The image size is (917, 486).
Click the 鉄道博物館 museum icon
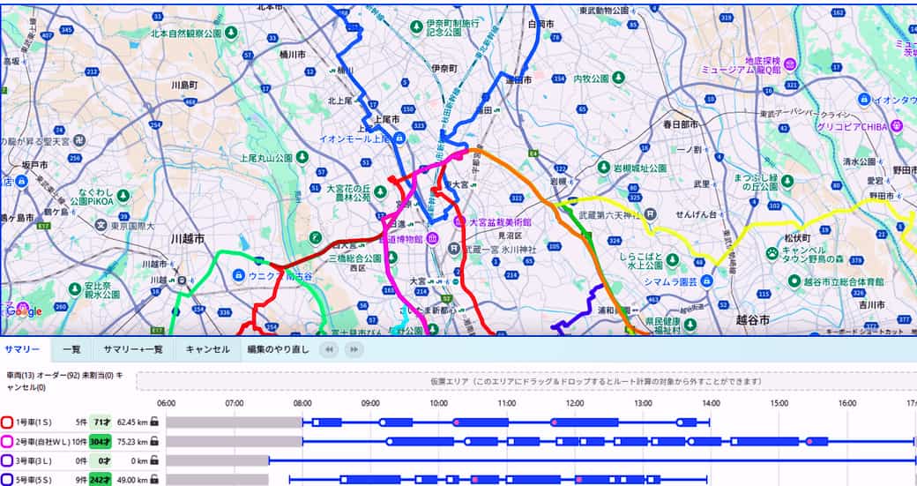coord(432,239)
